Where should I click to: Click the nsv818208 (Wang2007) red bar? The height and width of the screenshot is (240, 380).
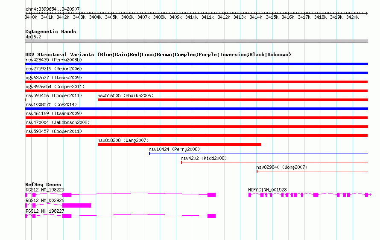pyautogui.click(x=180, y=145)
